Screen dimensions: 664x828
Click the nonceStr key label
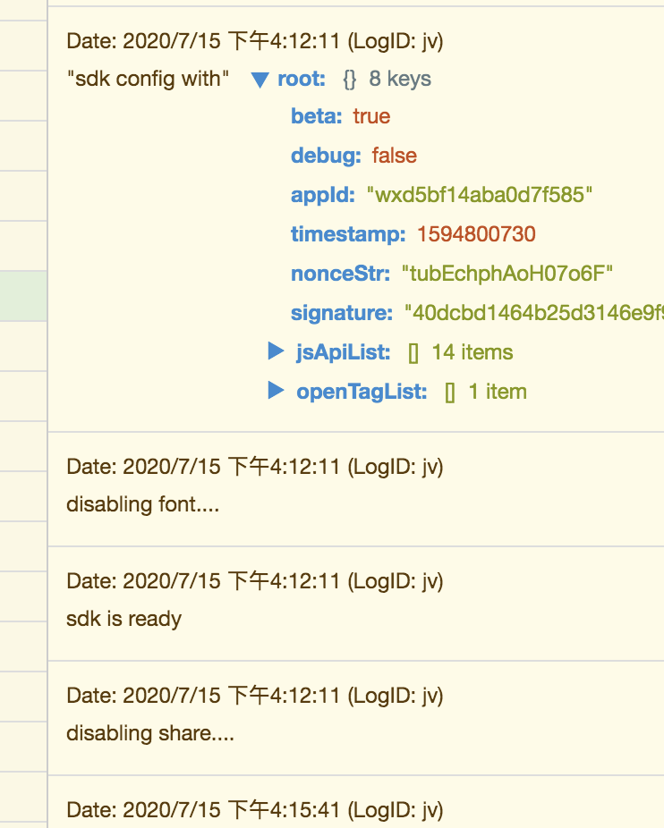pos(334,274)
